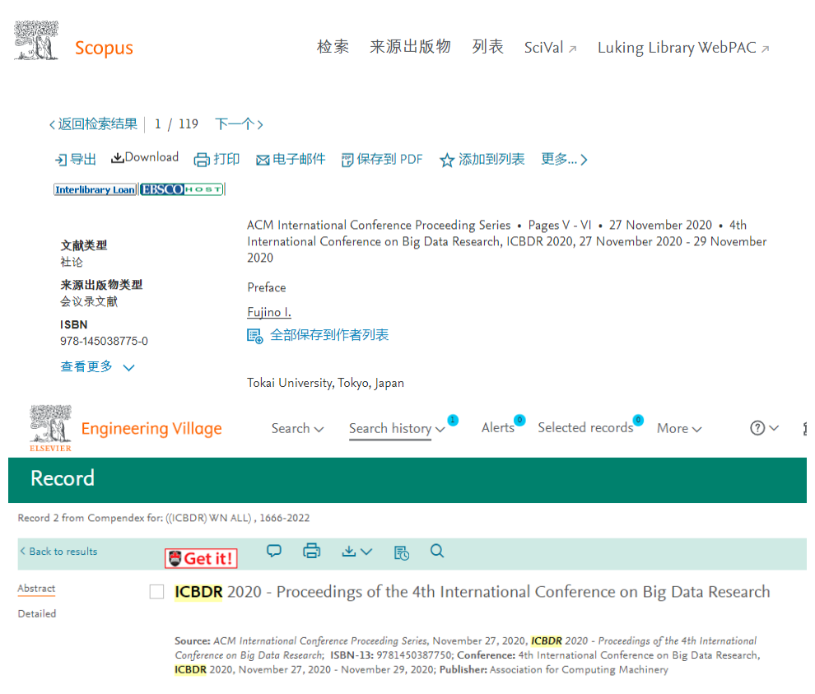Open the 检索 search menu
Screen dimensions: 815x694
tap(333, 47)
